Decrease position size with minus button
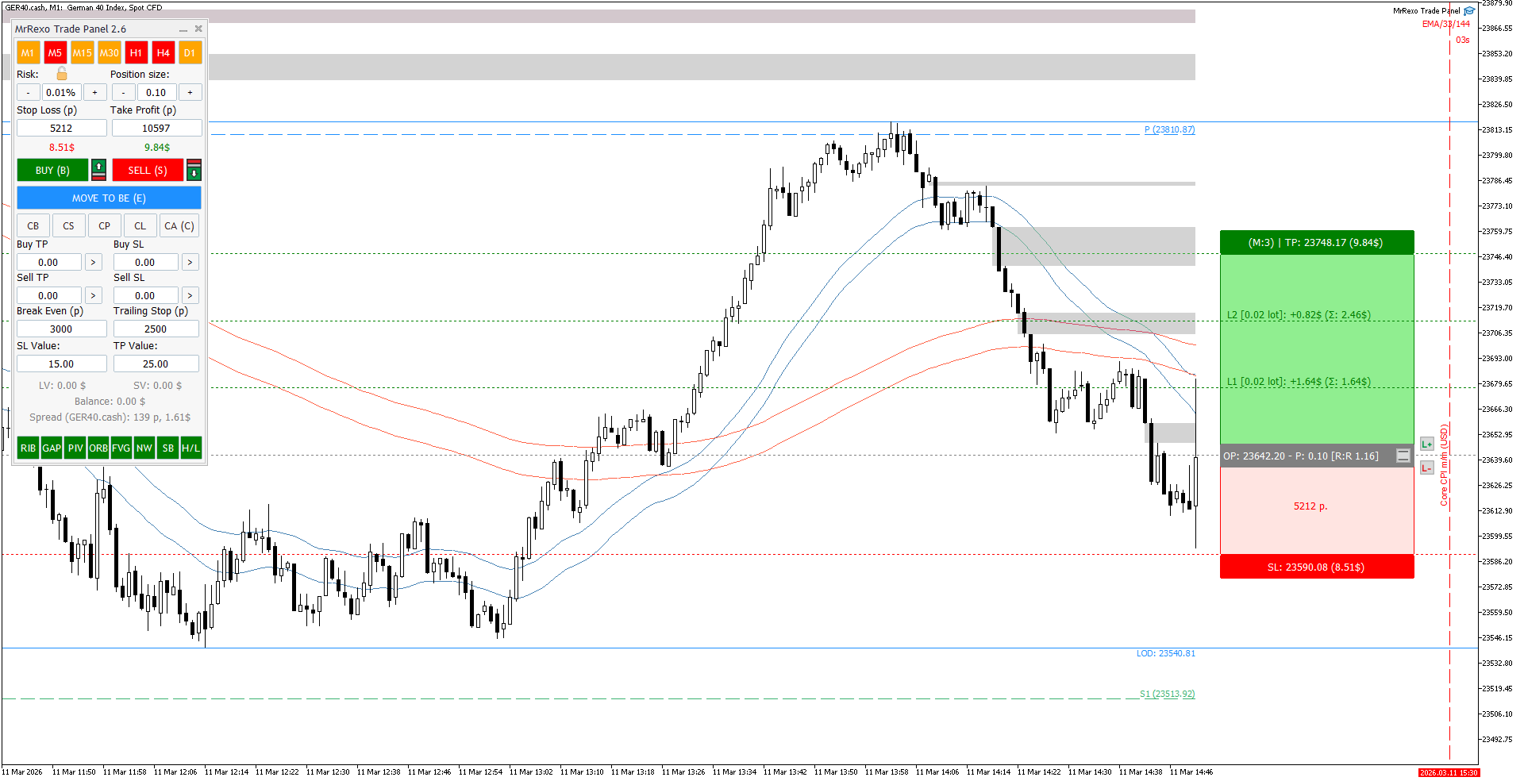The image size is (1524, 781). pos(123,92)
